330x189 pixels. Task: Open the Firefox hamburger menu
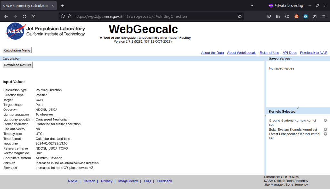pos(324,16)
